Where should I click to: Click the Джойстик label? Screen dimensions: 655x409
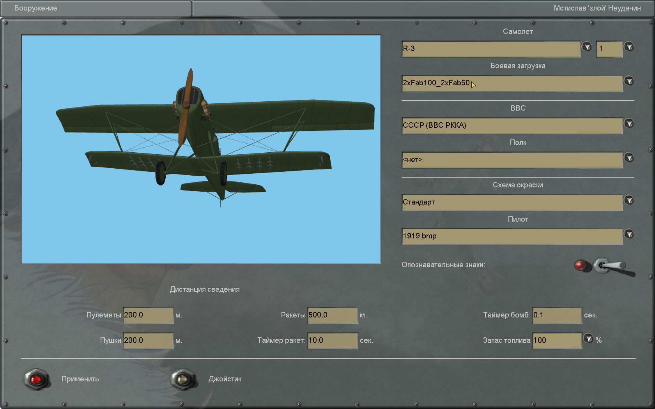[x=225, y=379]
